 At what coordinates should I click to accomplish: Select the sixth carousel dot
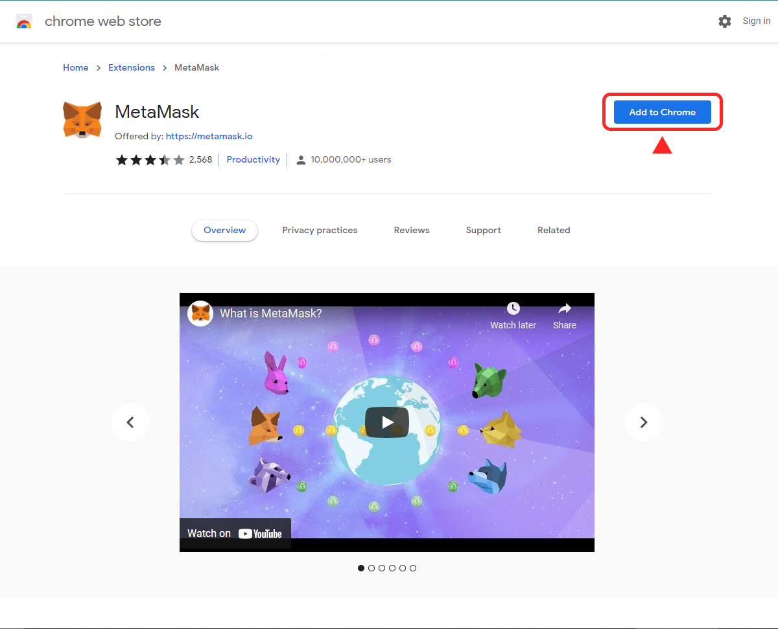pos(413,568)
